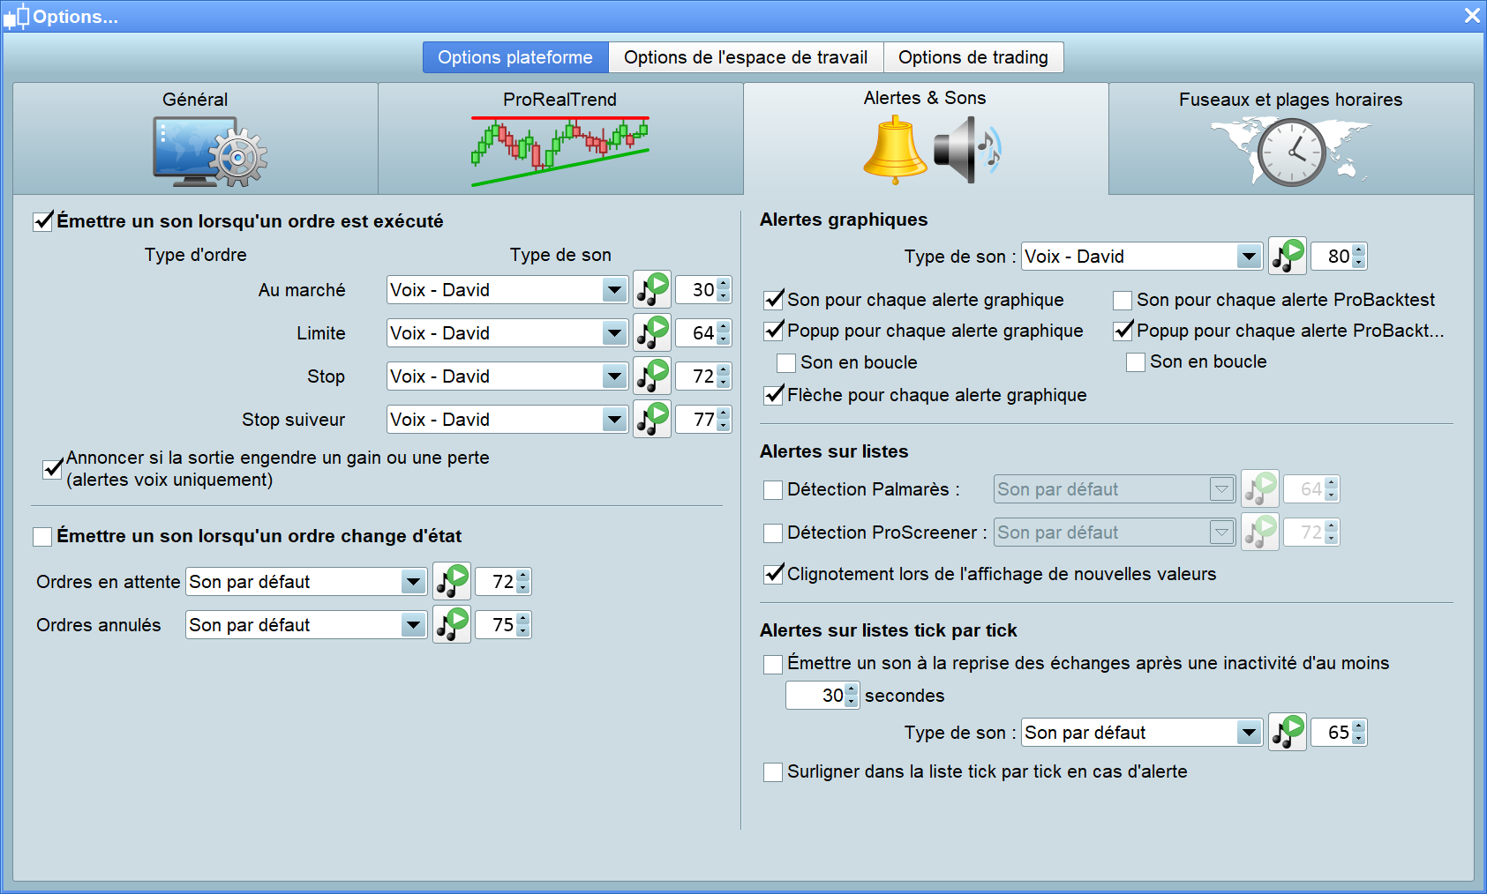Check the Détection Palmarès checkbox
1487x894 pixels.
point(773,489)
